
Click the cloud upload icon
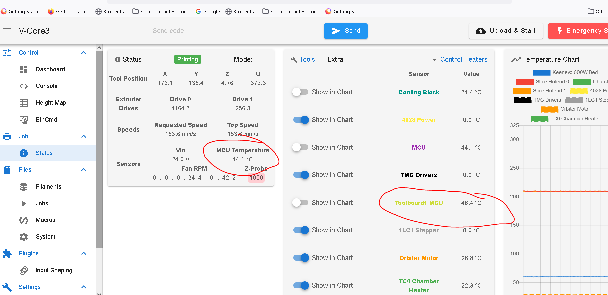pyautogui.click(x=481, y=31)
